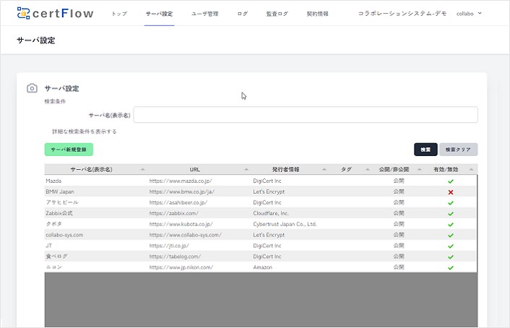The image size is (510, 328).
Task: Select the BMW Japan server name
Action: coord(60,191)
